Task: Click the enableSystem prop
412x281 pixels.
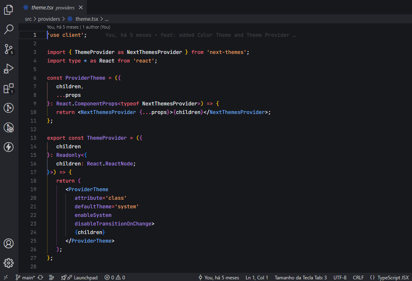Action: (93, 215)
